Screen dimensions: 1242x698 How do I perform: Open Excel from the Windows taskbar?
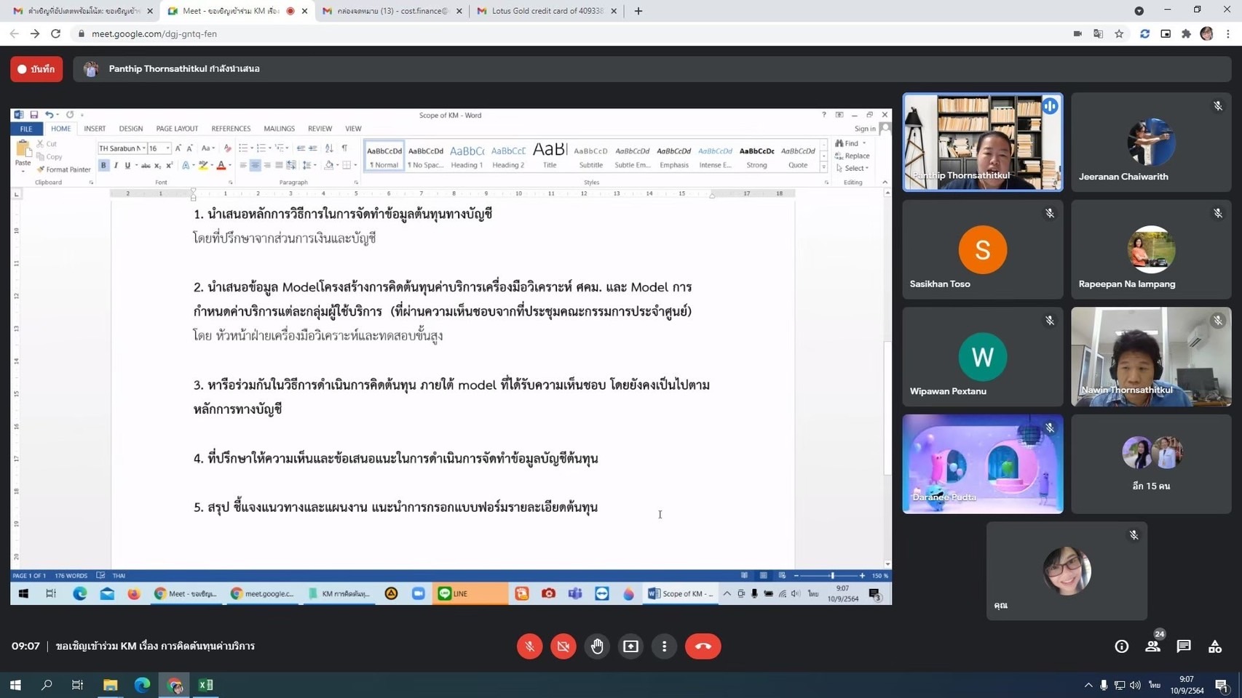point(206,685)
